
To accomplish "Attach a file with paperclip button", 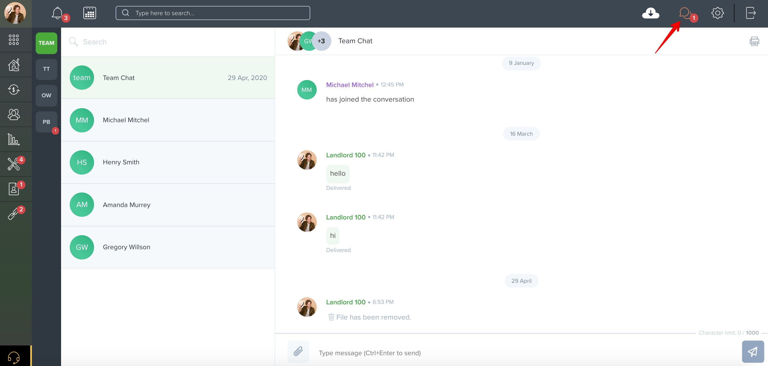I will tap(298, 351).
